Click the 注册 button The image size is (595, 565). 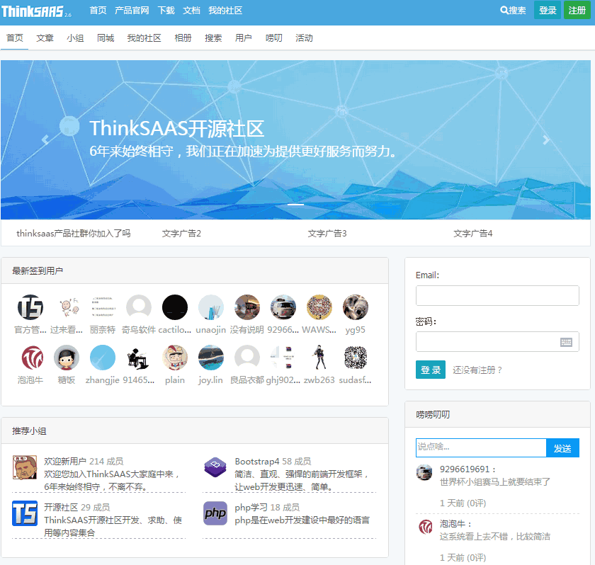pos(577,11)
